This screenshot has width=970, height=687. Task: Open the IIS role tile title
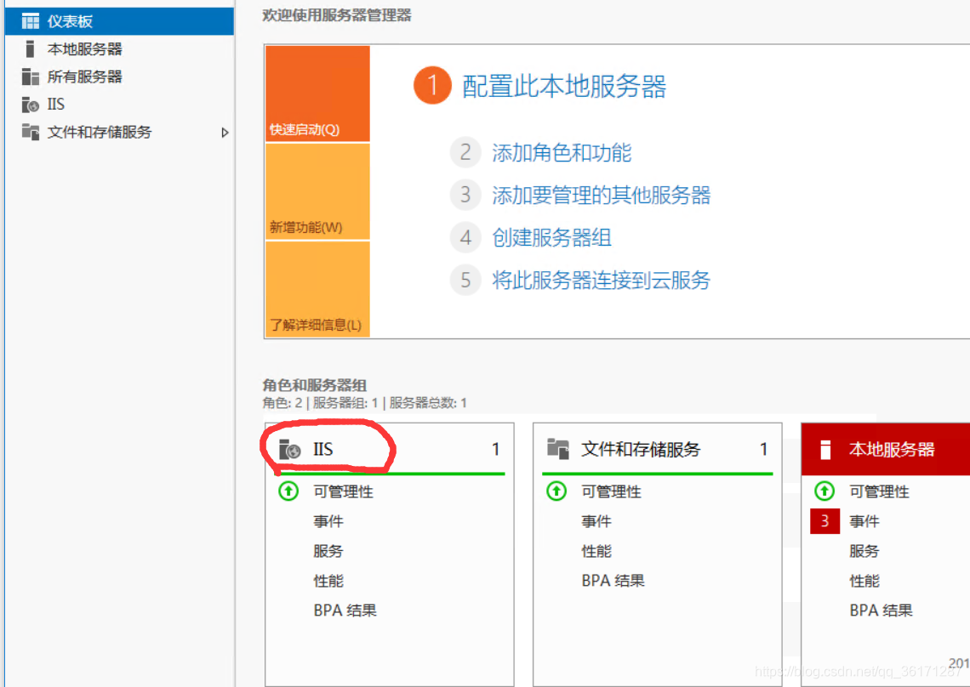click(x=323, y=449)
